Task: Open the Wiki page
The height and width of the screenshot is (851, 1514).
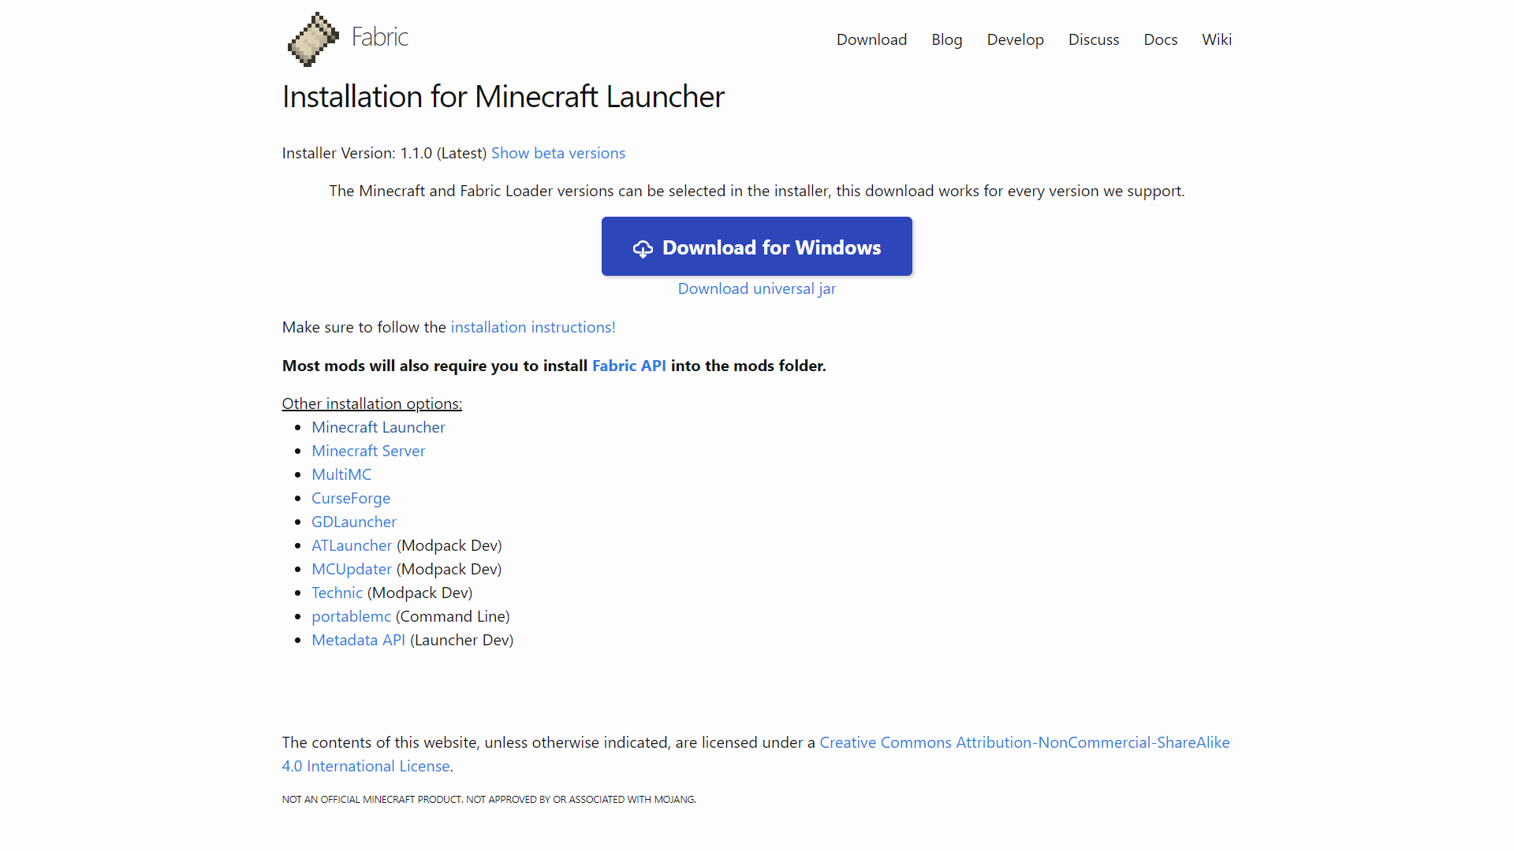Action: tap(1216, 39)
